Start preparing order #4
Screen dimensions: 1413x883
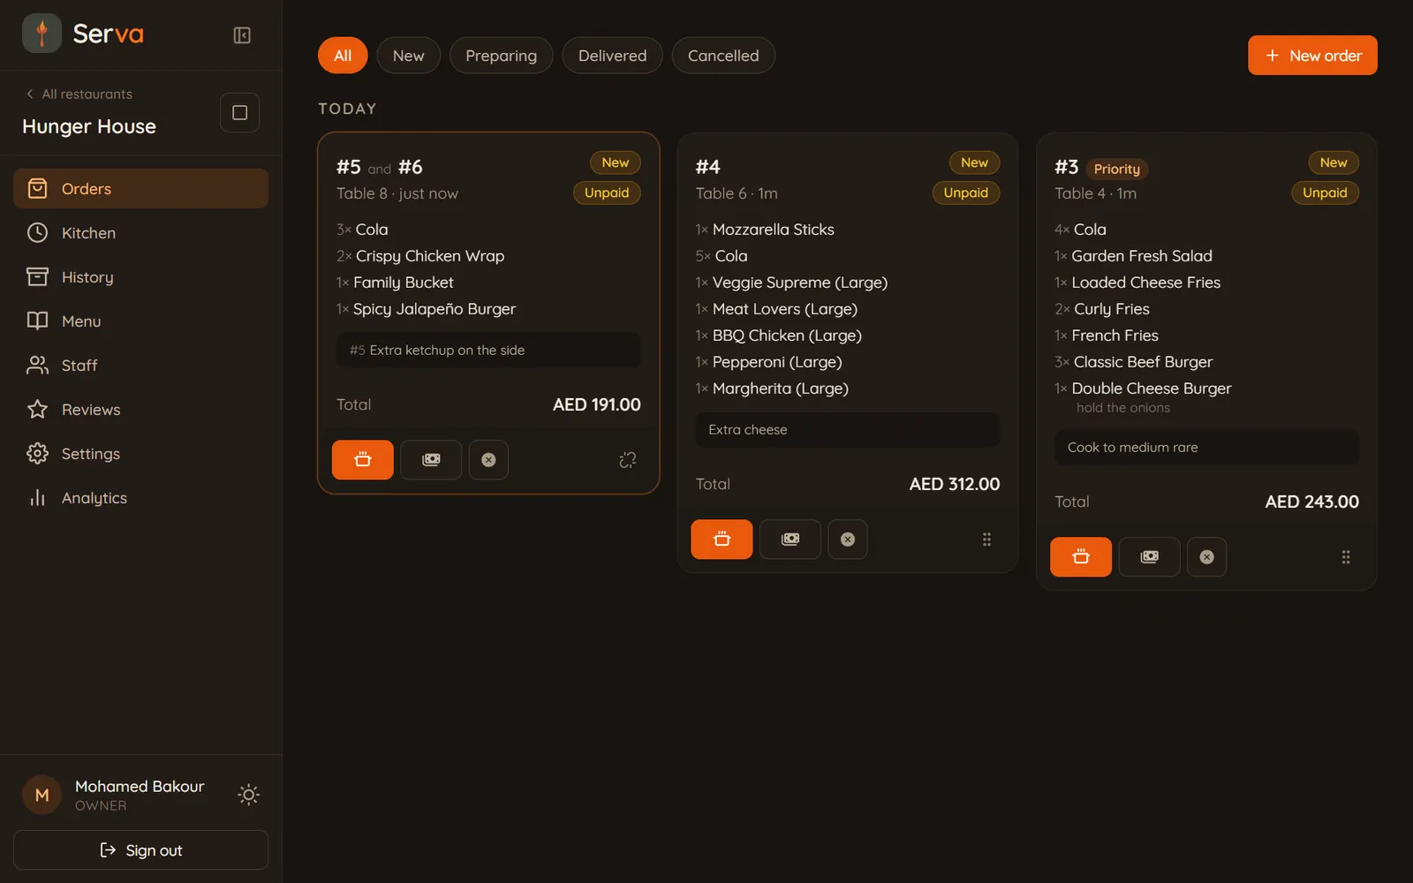[x=722, y=540]
